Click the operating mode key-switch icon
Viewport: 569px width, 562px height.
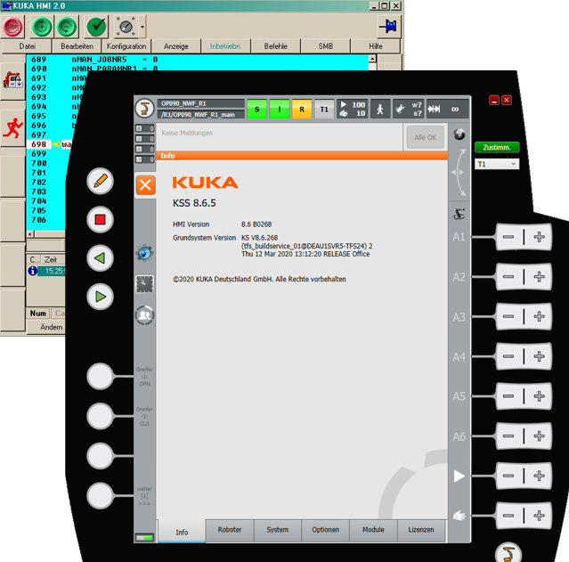coord(126,27)
